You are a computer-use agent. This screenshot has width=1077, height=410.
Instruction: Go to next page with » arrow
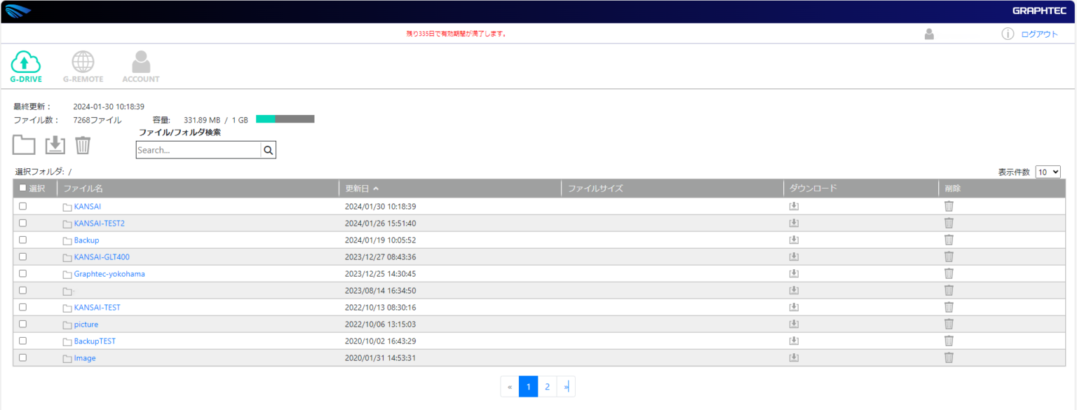566,386
